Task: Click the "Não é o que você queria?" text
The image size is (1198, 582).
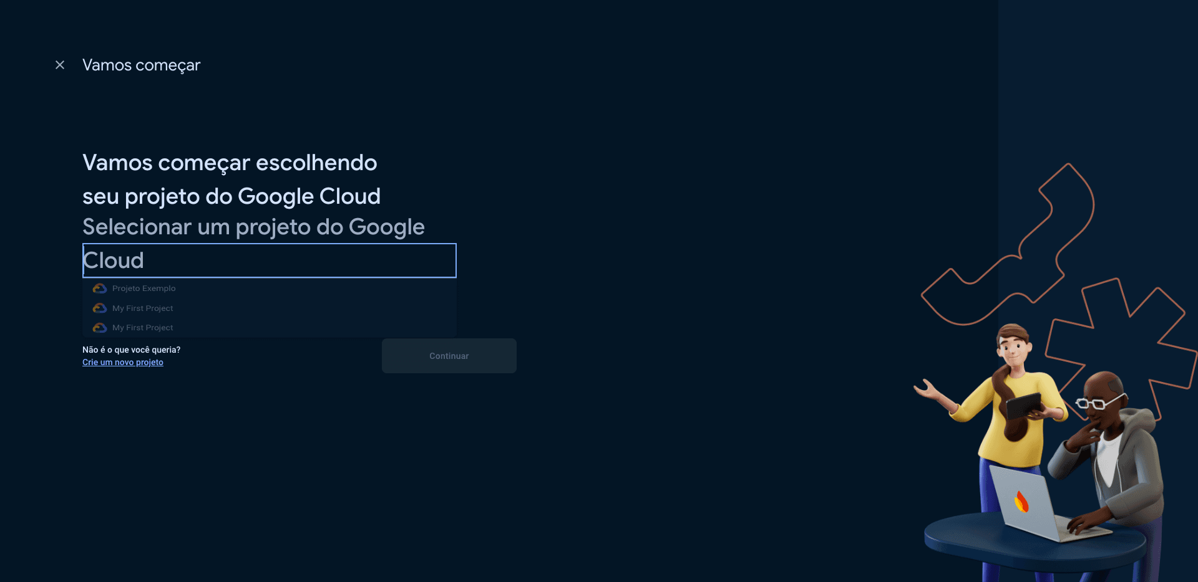Action: [x=131, y=350]
